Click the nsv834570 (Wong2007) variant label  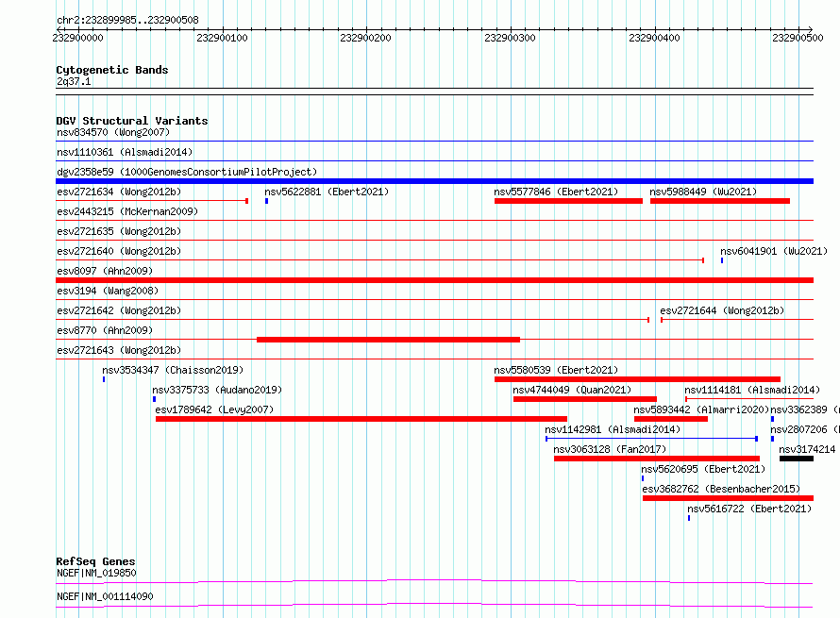[113, 132]
